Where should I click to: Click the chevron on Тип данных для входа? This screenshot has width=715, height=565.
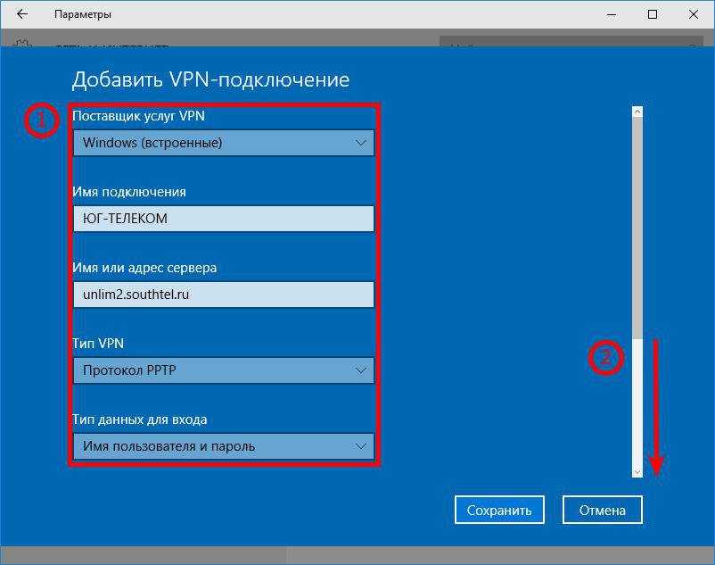[361, 445]
